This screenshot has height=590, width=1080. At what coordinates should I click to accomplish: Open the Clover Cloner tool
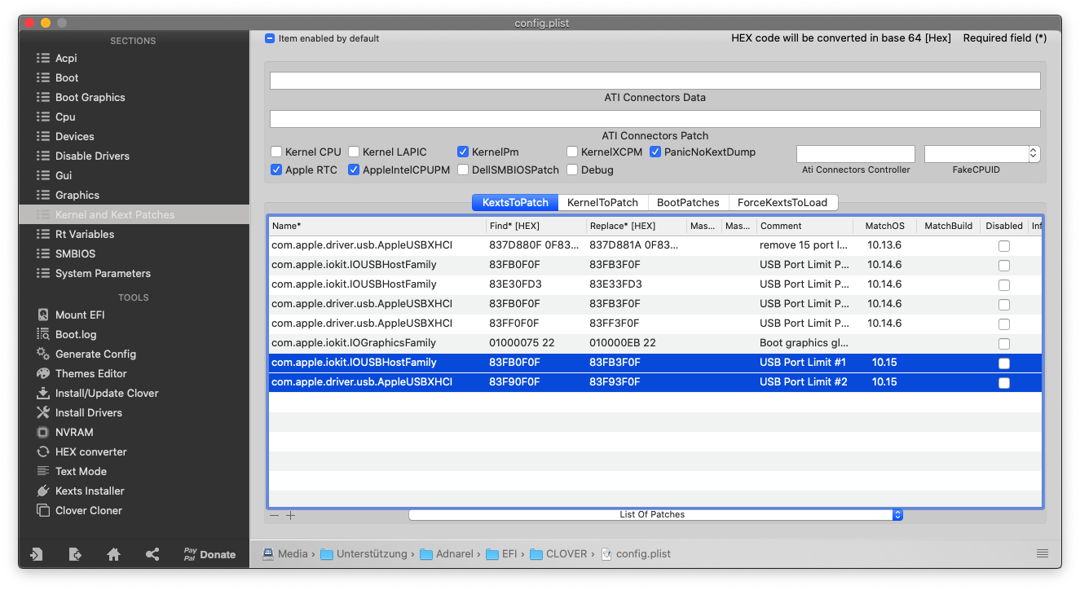(88, 510)
